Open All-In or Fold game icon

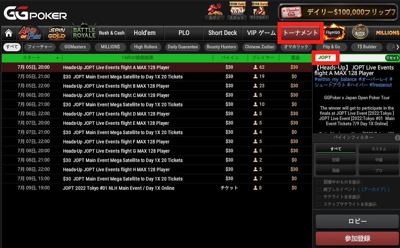[30, 33]
